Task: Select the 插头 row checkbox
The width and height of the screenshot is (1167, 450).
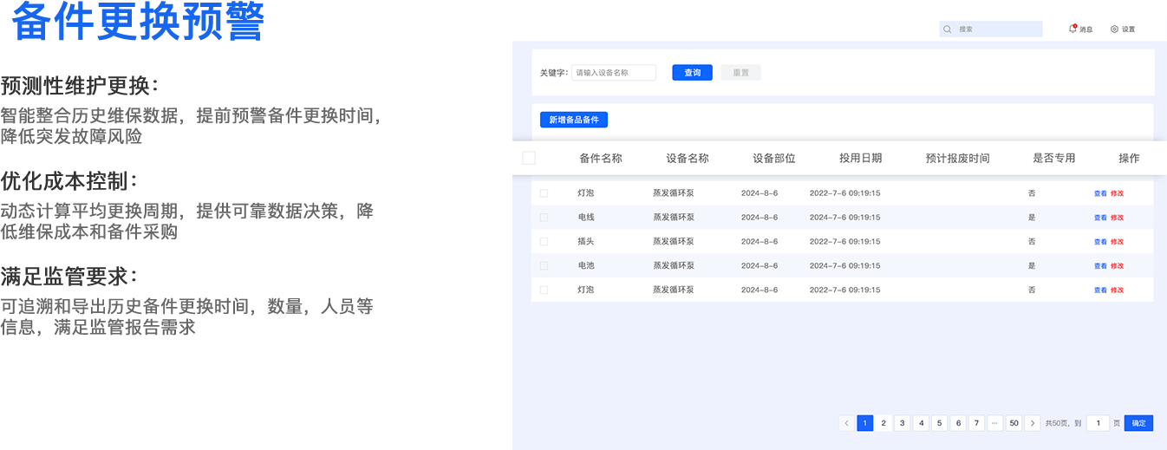Action: click(544, 242)
